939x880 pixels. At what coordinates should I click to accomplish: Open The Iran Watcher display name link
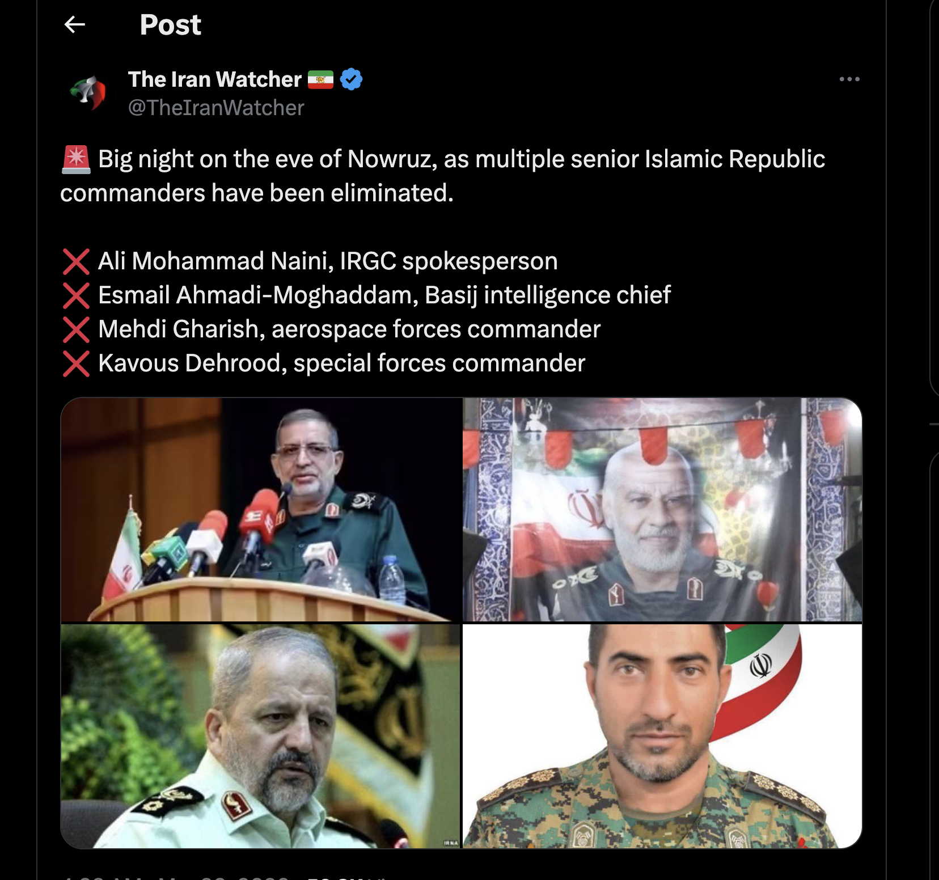coord(214,79)
